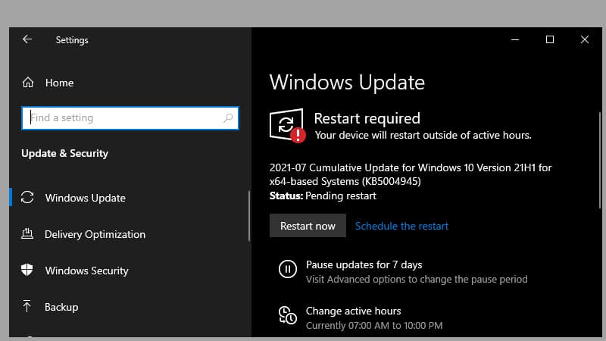Open the Home icon in sidebar

pos(28,83)
